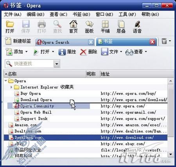Open dropdown arrow next to green 打开
This screenshot has width=176, height=167.
(53, 52)
